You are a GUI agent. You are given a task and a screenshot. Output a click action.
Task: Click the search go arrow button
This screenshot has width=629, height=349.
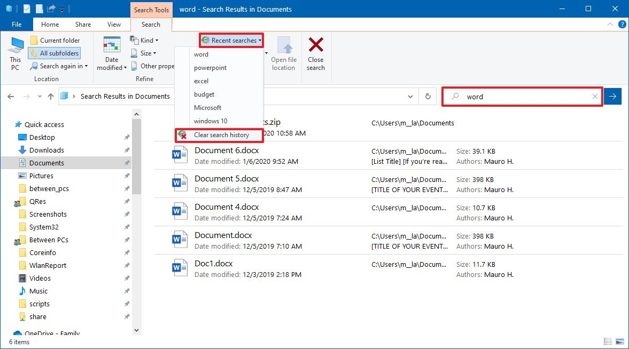pos(612,97)
